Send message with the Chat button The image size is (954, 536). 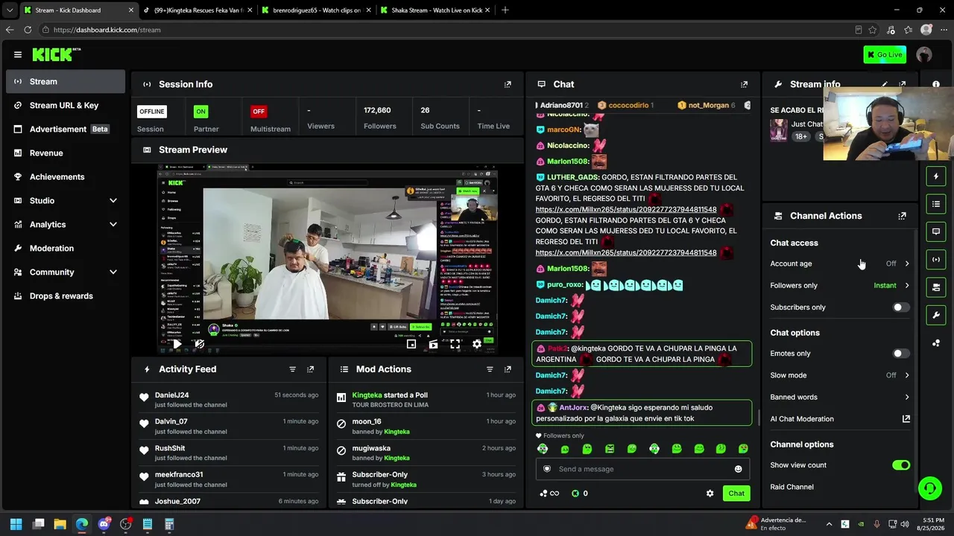pos(736,494)
